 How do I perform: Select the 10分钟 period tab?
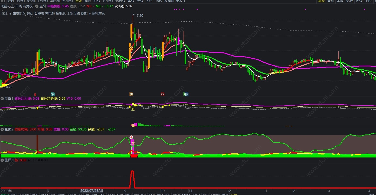click(x=107, y=1)
